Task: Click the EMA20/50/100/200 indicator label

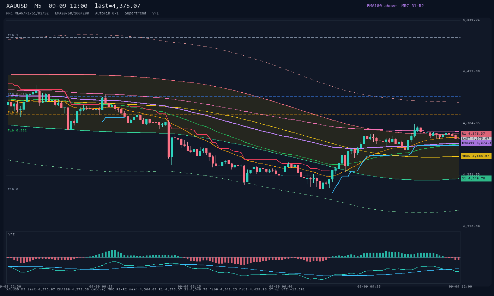Action: point(72,13)
